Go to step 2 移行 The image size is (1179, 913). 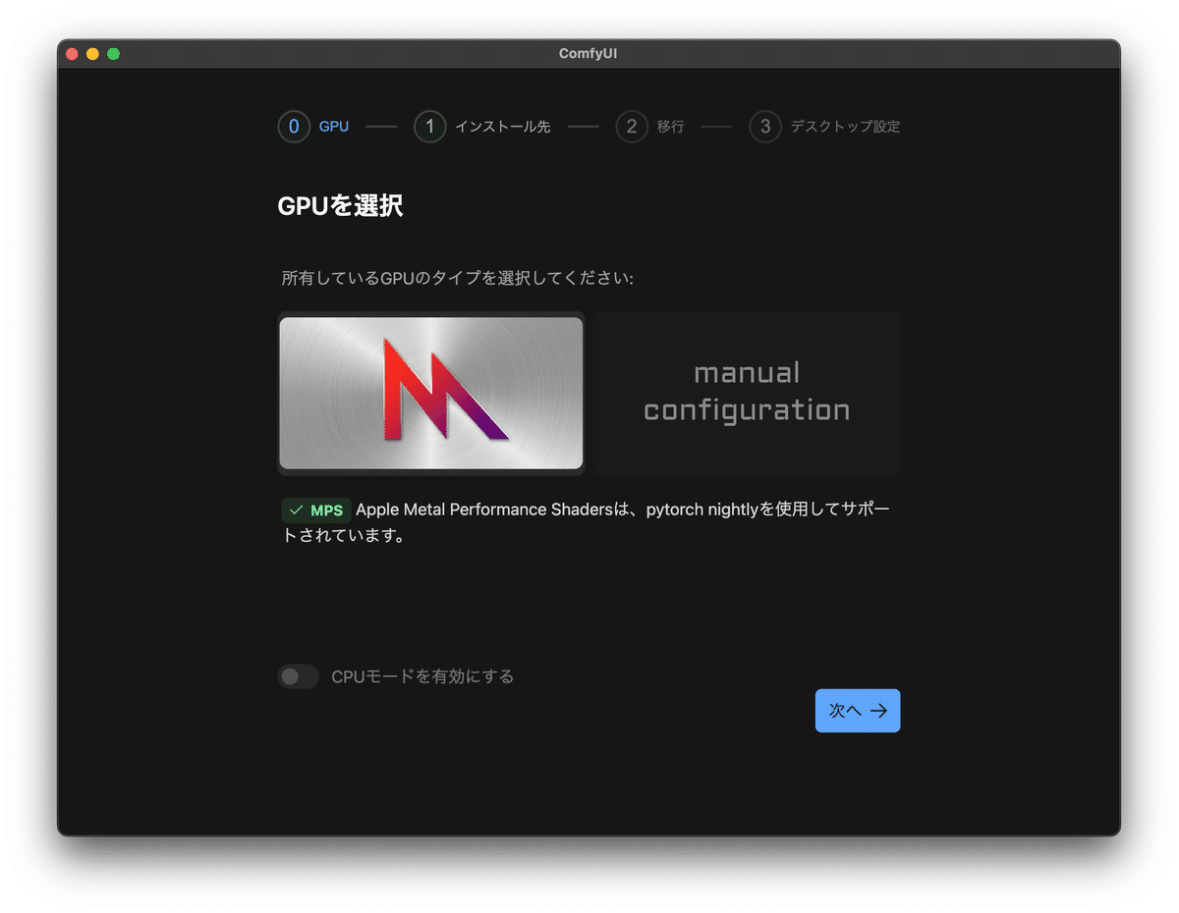pyautogui.click(x=650, y=127)
